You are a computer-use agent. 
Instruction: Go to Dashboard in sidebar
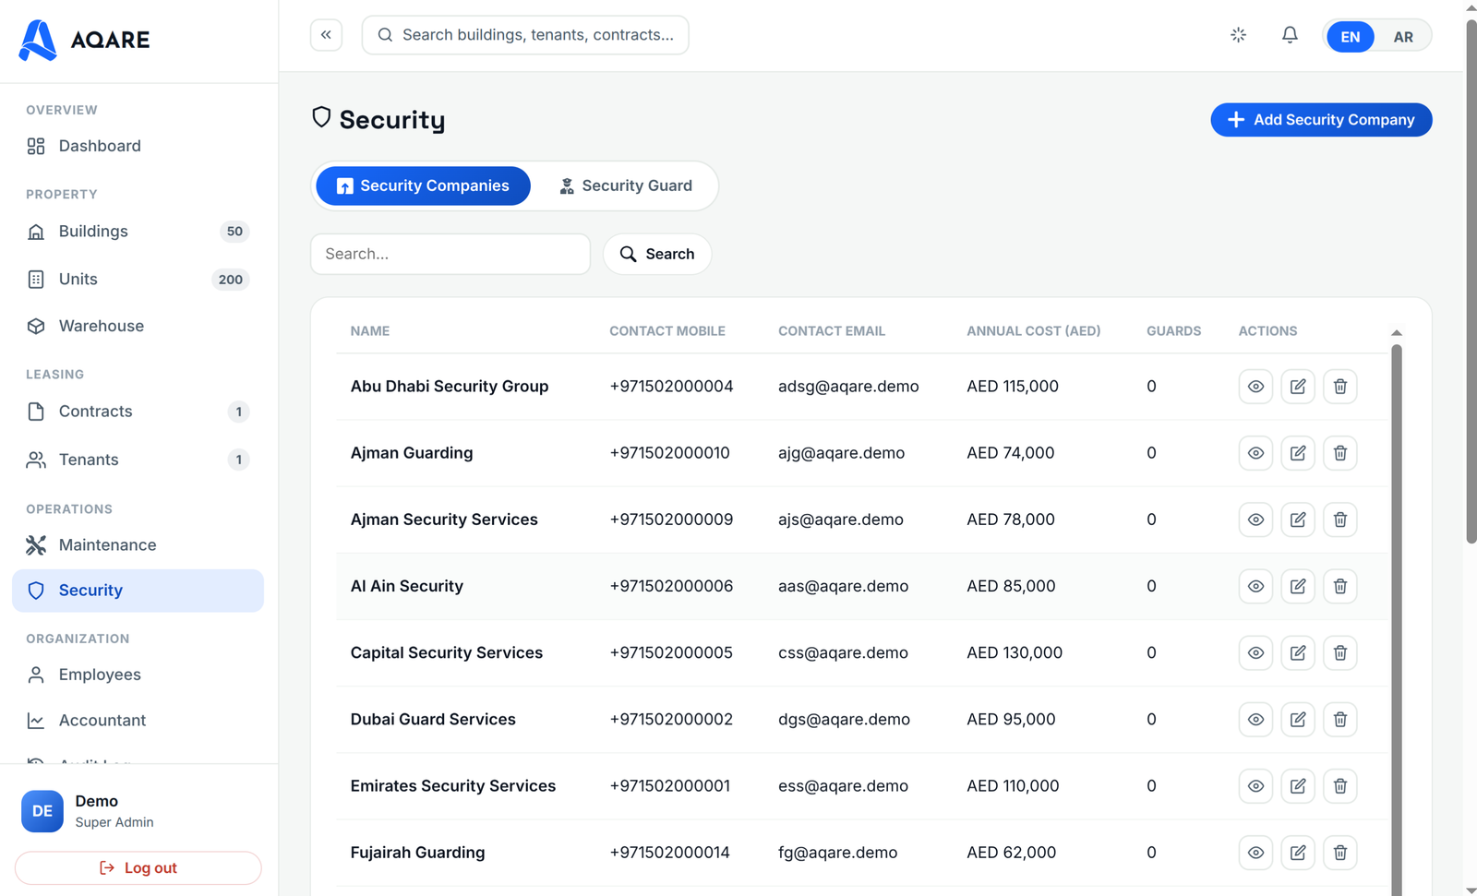(138, 146)
